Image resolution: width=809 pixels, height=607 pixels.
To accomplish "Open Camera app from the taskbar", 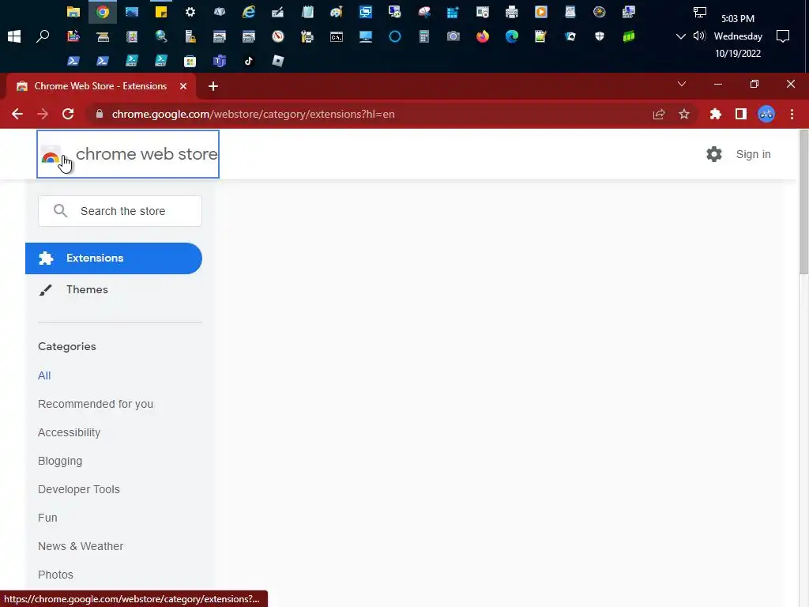I will (453, 36).
